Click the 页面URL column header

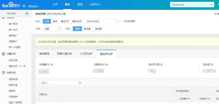click(44, 95)
